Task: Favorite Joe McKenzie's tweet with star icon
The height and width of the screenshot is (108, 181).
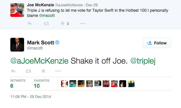Action: coord(63,23)
